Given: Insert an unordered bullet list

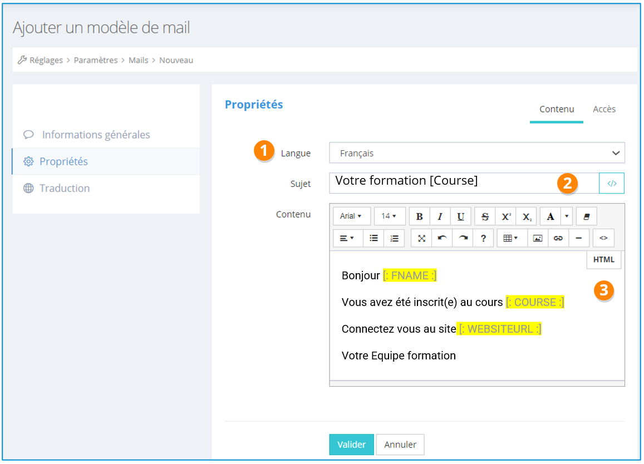Looking at the screenshot, I should 373,238.
